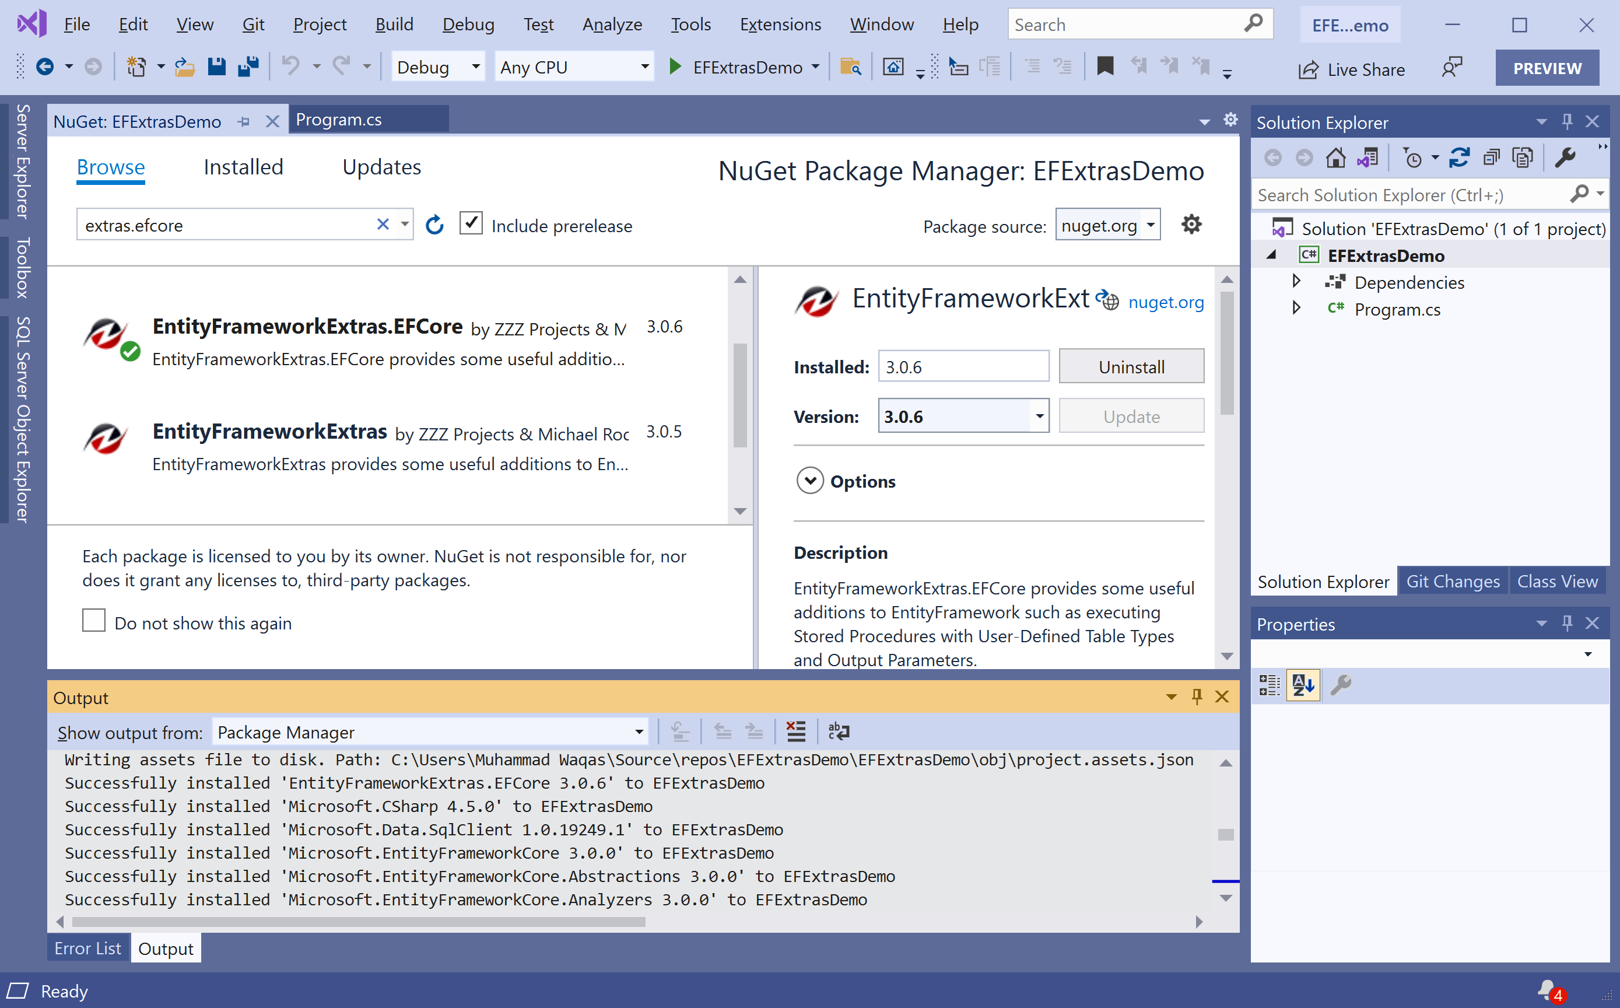Open notifications bell in status bar
Screen dimensions: 1620x1008
pyautogui.click(x=1547, y=990)
